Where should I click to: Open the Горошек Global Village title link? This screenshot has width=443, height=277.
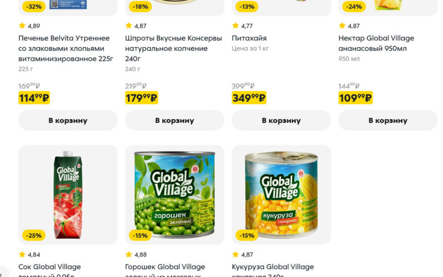[x=165, y=268]
